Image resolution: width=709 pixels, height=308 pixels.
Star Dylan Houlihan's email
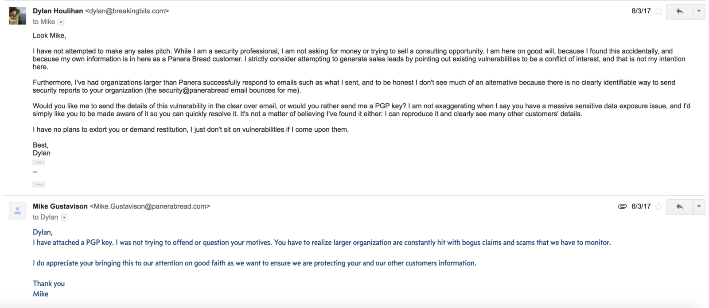click(x=658, y=11)
